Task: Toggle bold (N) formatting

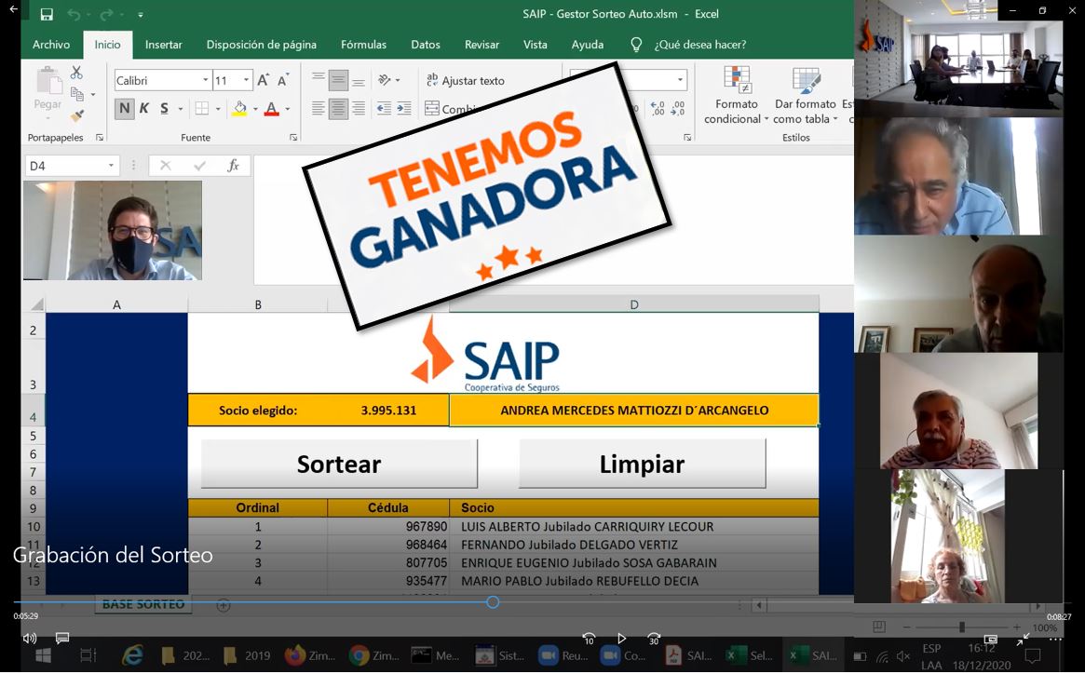Action: tap(125, 109)
